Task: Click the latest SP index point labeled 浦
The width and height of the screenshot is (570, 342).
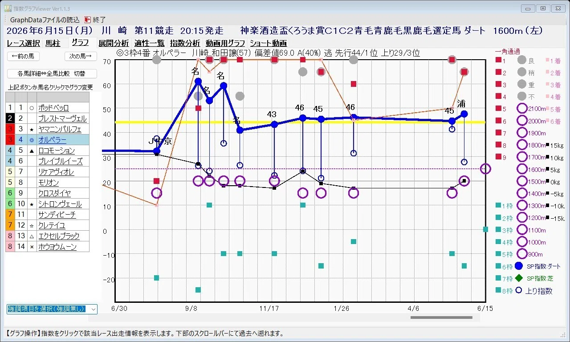Action: (464, 114)
